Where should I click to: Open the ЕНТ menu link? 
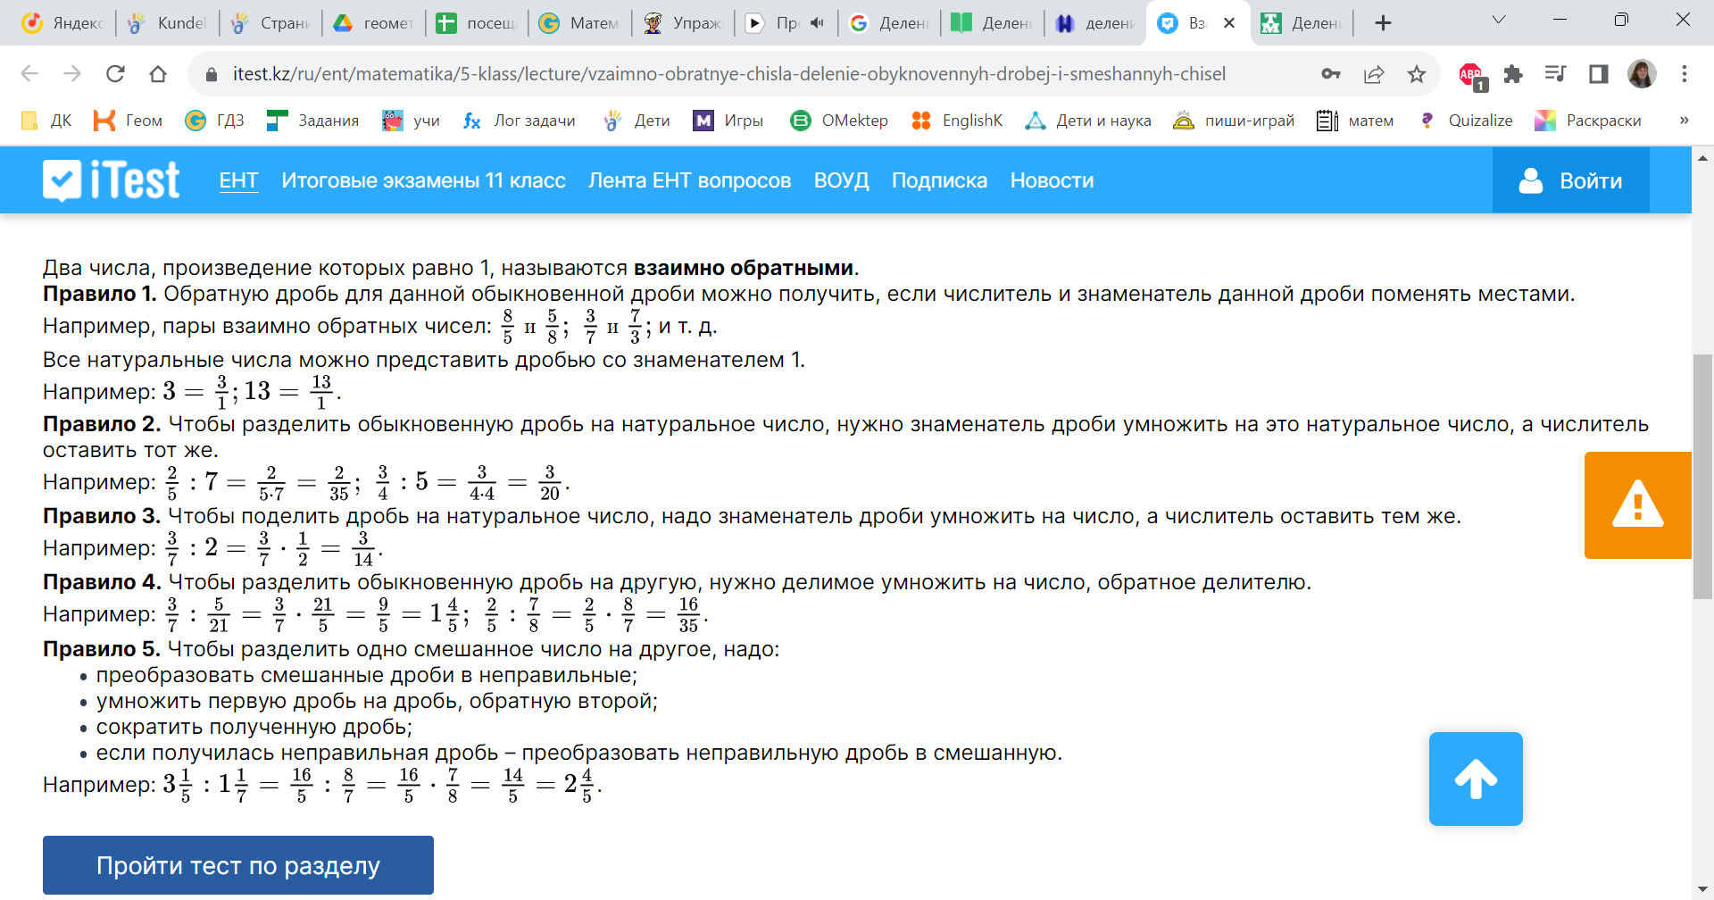tap(238, 180)
